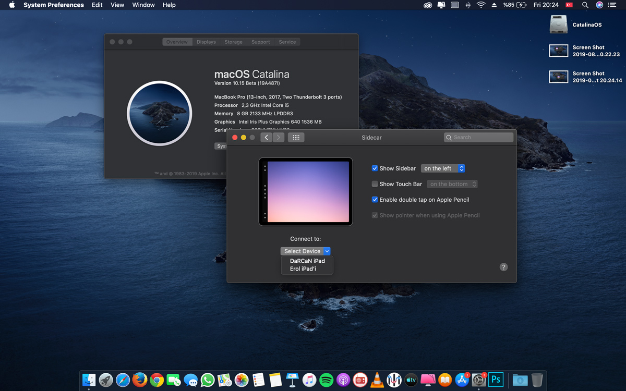Open Music app in the dock
This screenshot has width=626, height=391.
pyautogui.click(x=309, y=380)
